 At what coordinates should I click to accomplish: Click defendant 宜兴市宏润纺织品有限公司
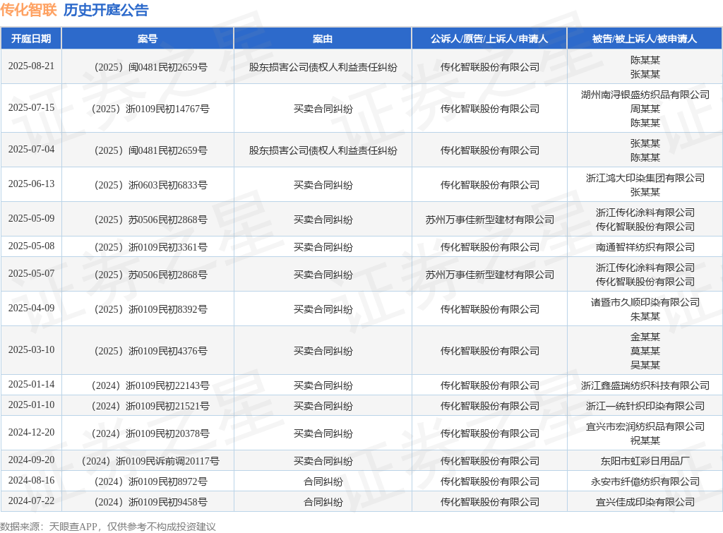[645, 427]
